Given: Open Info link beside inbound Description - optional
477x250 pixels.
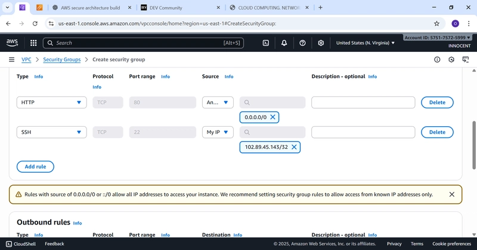Looking at the screenshot, I should click(372, 77).
